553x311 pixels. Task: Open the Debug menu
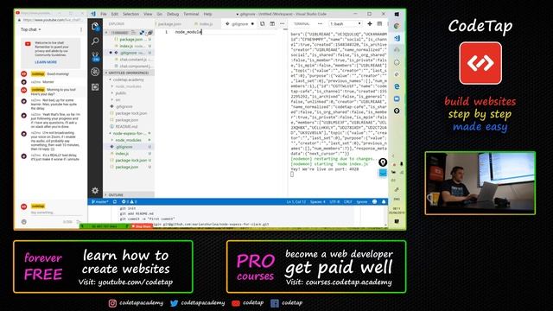tap(173, 14)
